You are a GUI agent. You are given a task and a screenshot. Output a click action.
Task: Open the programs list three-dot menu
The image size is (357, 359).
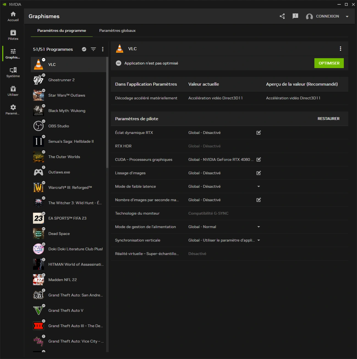pyautogui.click(x=103, y=49)
